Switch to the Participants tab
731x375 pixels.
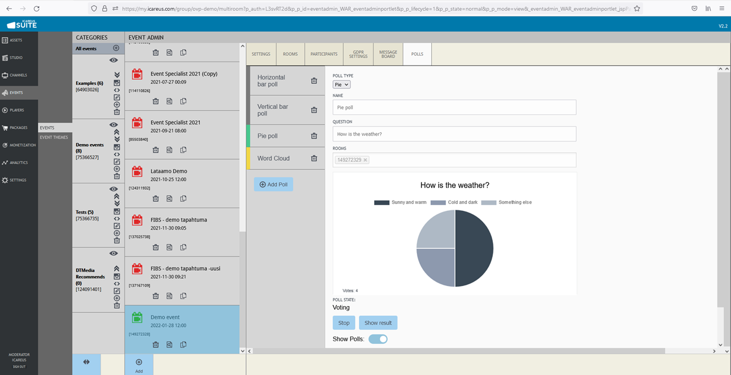[324, 54]
